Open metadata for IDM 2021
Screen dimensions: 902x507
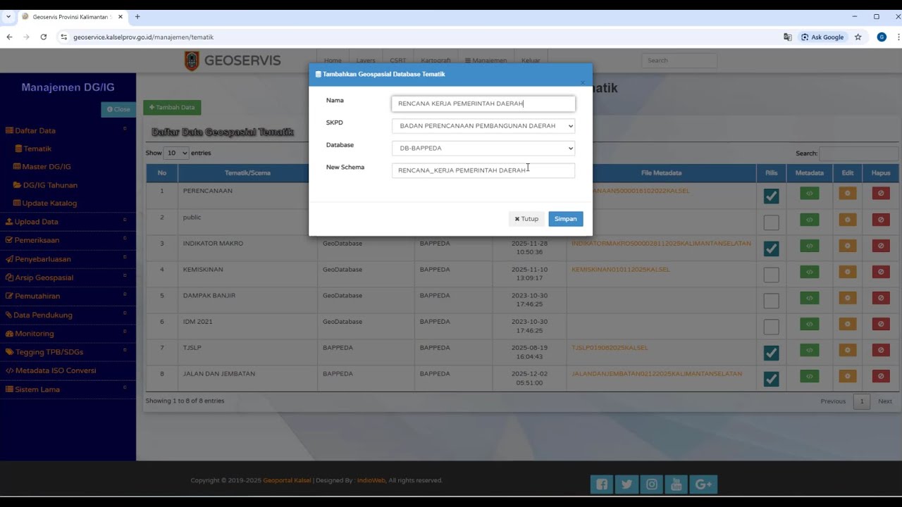[809, 324]
